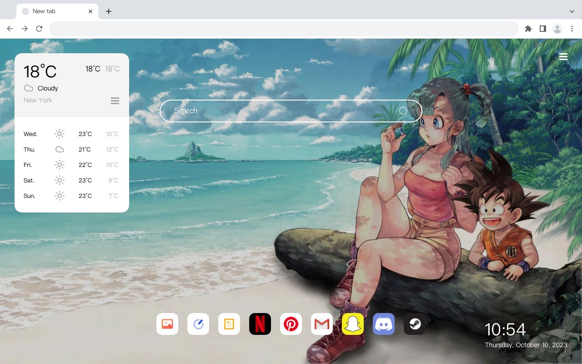
Task: Click the current 18°C temperature reading
Action: pyautogui.click(x=40, y=71)
